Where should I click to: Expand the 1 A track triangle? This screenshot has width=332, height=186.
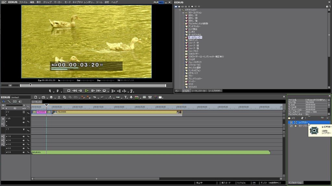pyautogui.click(x=6, y=137)
